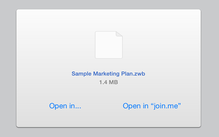Tap the blank document file icon
The width and height of the screenshot is (219, 137).
coord(109,45)
